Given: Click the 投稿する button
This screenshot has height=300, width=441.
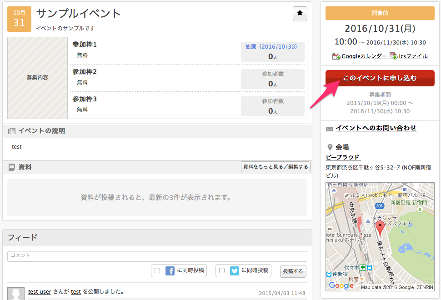Looking at the screenshot, I should click(x=293, y=271).
